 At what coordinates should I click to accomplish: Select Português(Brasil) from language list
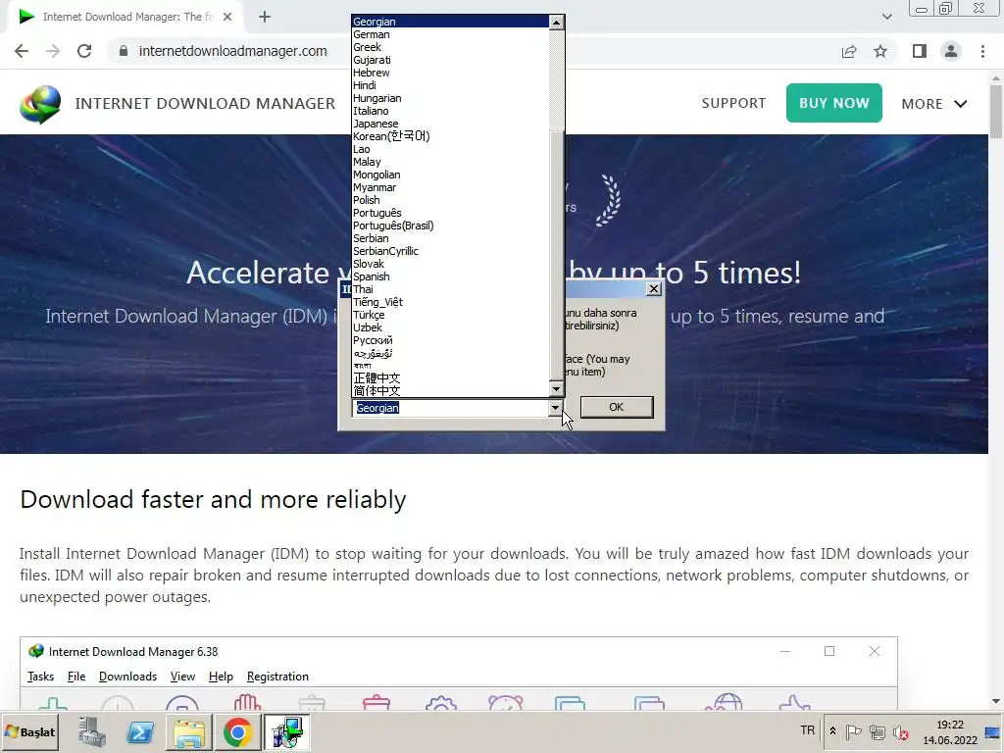tap(451, 226)
